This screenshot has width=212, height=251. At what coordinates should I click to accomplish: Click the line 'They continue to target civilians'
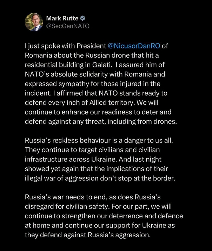click(92, 150)
